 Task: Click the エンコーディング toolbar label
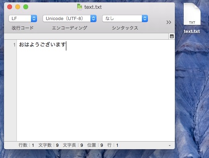pos(70,28)
